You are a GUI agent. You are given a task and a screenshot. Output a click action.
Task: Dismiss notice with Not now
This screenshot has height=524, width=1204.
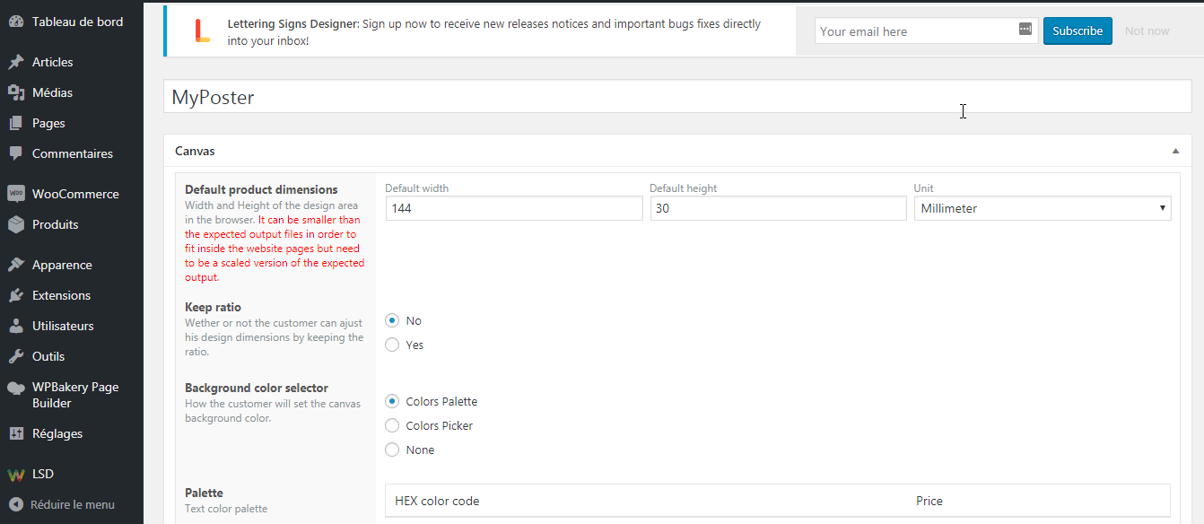[x=1147, y=31]
